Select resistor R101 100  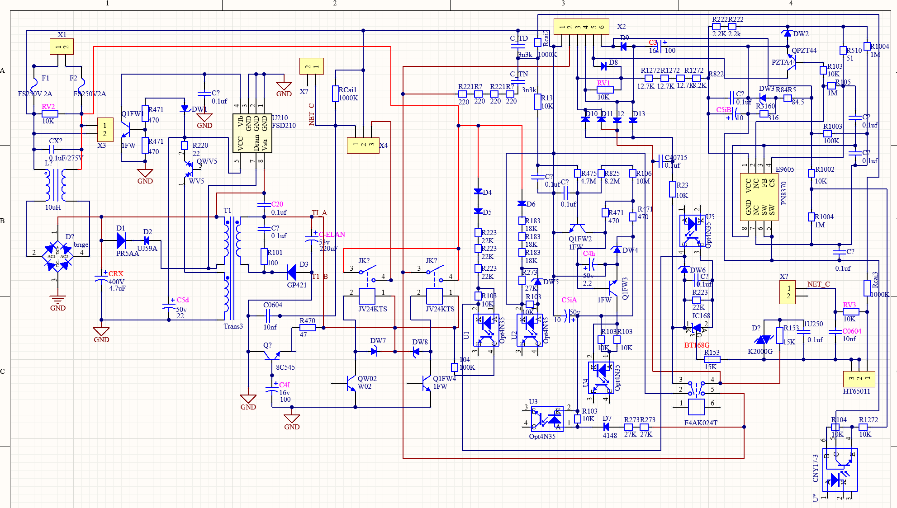tap(264, 256)
